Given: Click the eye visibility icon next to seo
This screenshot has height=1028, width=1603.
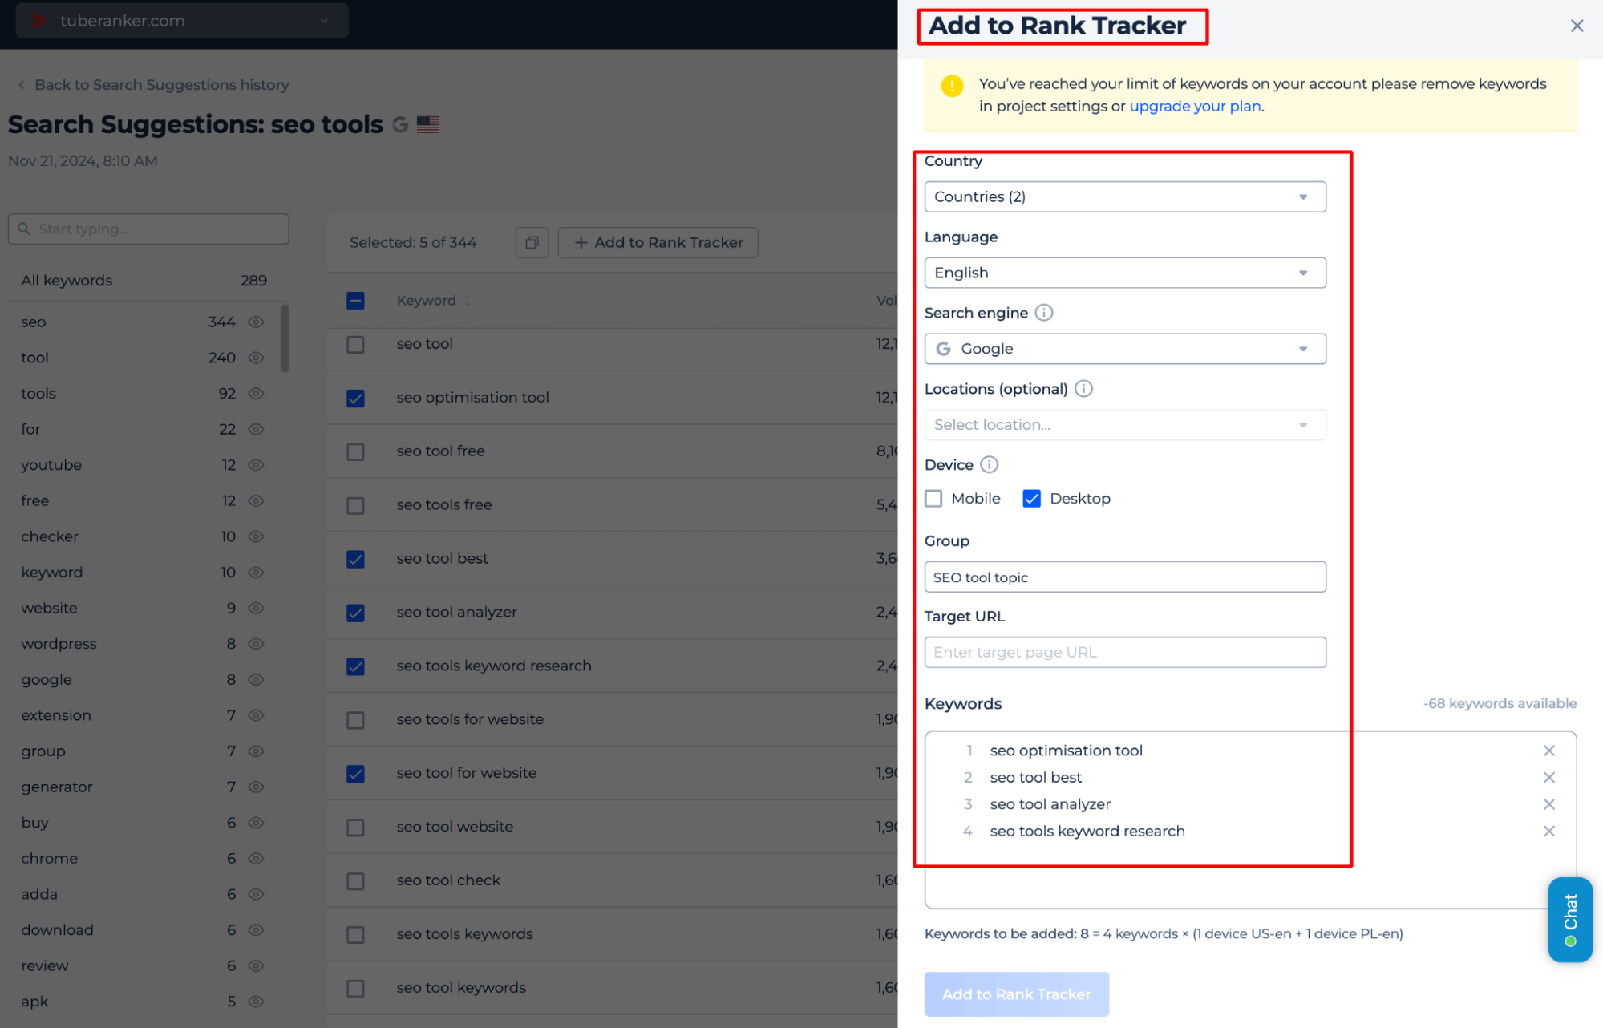Looking at the screenshot, I should point(257,322).
